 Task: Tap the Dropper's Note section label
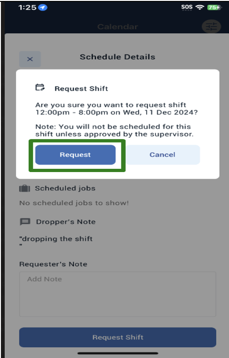(66, 222)
